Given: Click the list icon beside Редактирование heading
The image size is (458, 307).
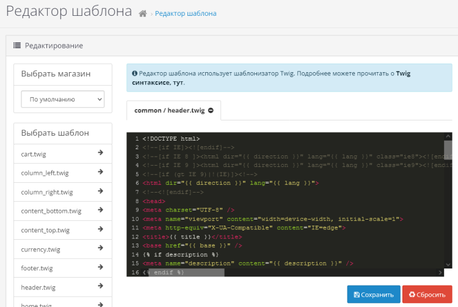Looking at the screenshot, I should (x=17, y=45).
